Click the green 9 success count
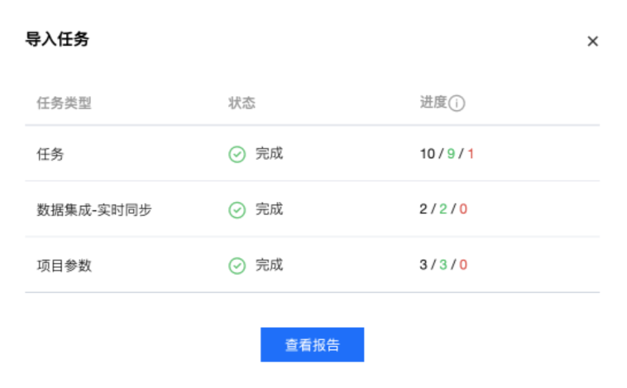 [x=451, y=154]
